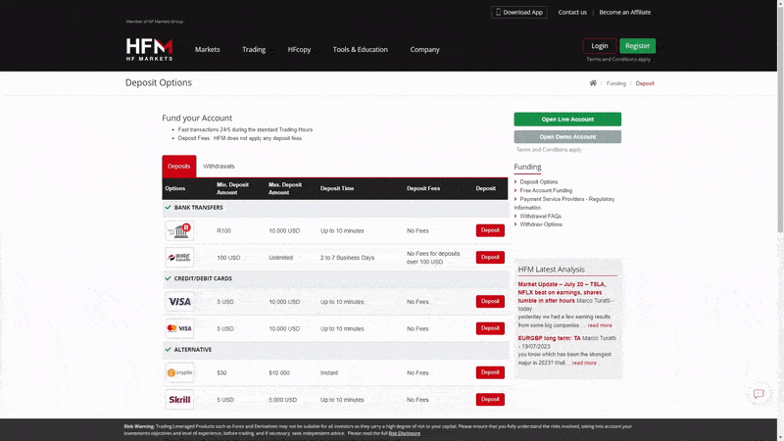Switch to the Withdrawals tab
Viewport: 784px width, 441px height.
tap(219, 166)
